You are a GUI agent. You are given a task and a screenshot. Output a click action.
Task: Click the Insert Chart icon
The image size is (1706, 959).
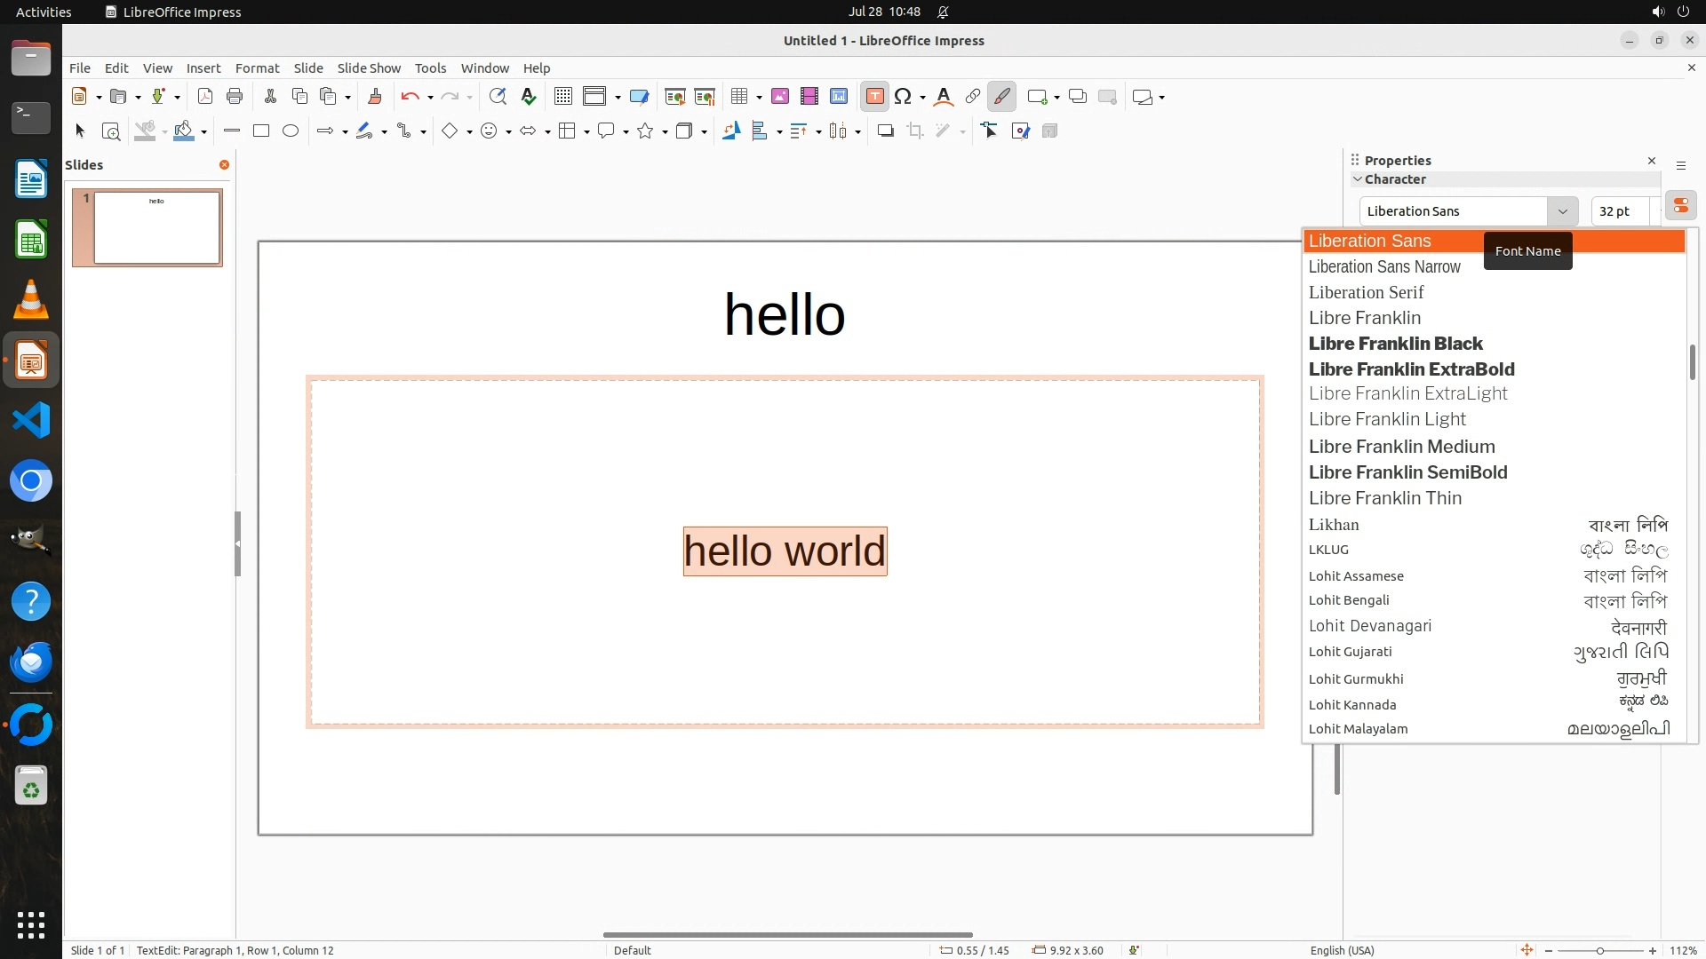pos(839,97)
